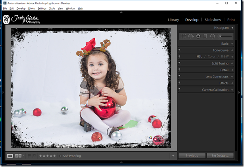
Task: Open the File menu
Action: pos(5,8)
